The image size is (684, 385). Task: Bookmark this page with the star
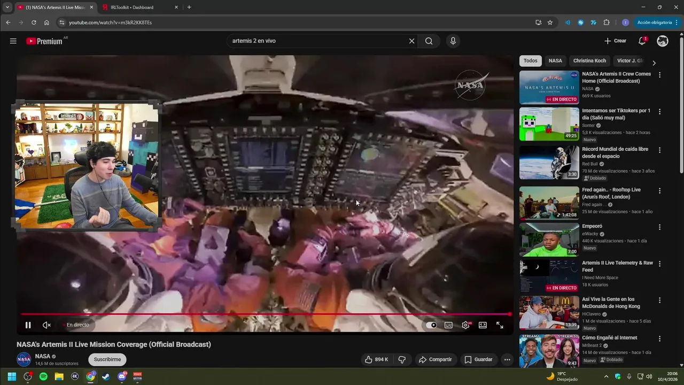point(550,22)
